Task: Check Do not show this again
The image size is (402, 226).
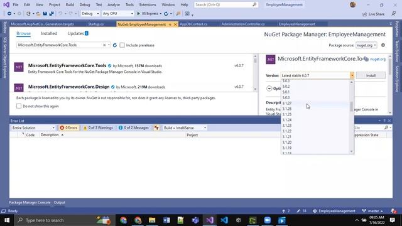Action: 19,106
